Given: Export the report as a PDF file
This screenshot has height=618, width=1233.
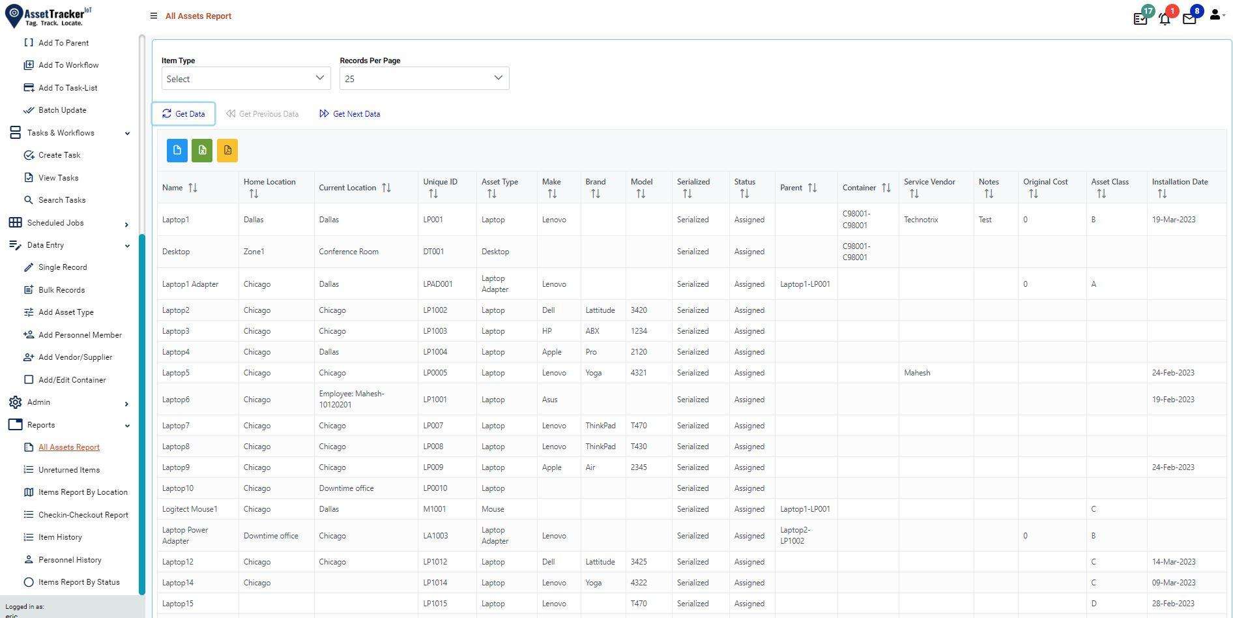Looking at the screenshot, I should tap(227, 150).
